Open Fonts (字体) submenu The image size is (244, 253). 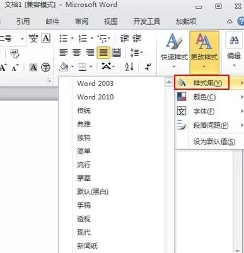tap(209, 111)
